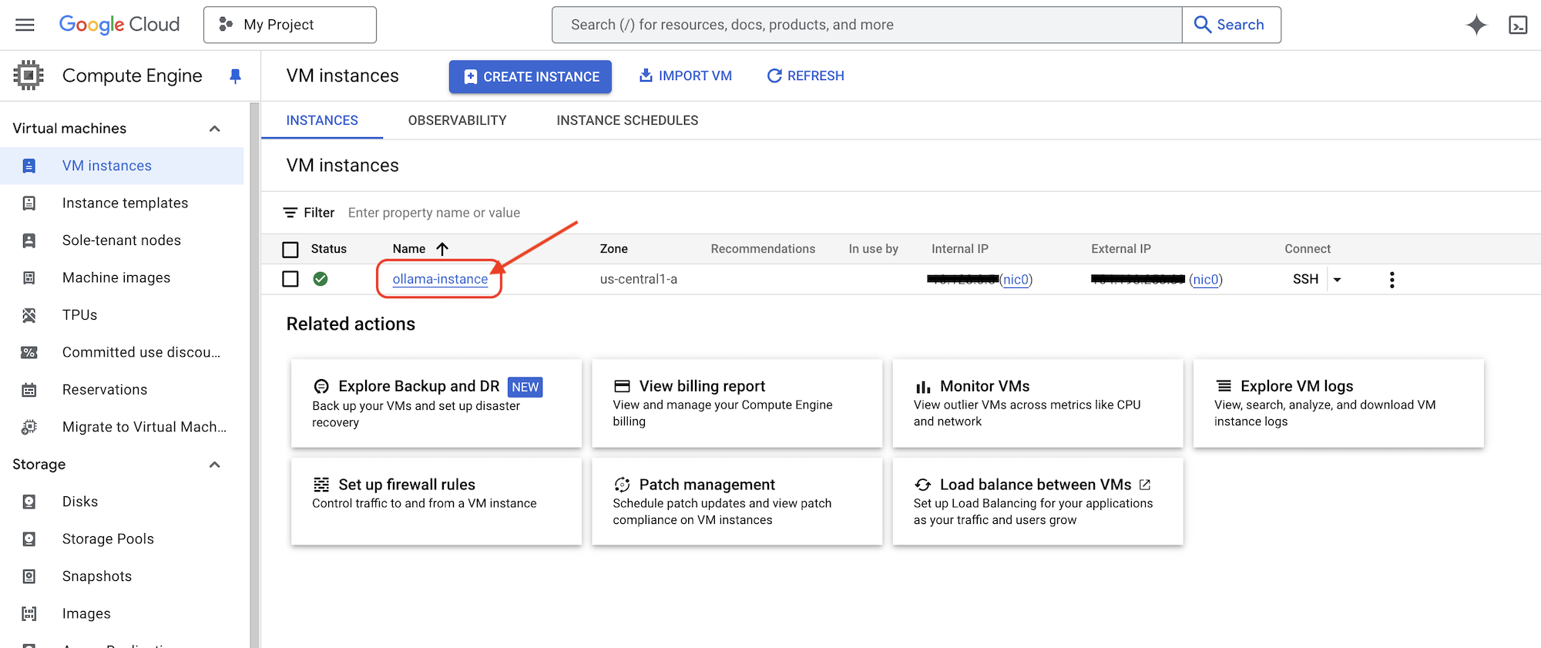Sort by Name using the arrow icon
Image resolution: width=1541 pixels, height=648 pixels.
(442, 249)
